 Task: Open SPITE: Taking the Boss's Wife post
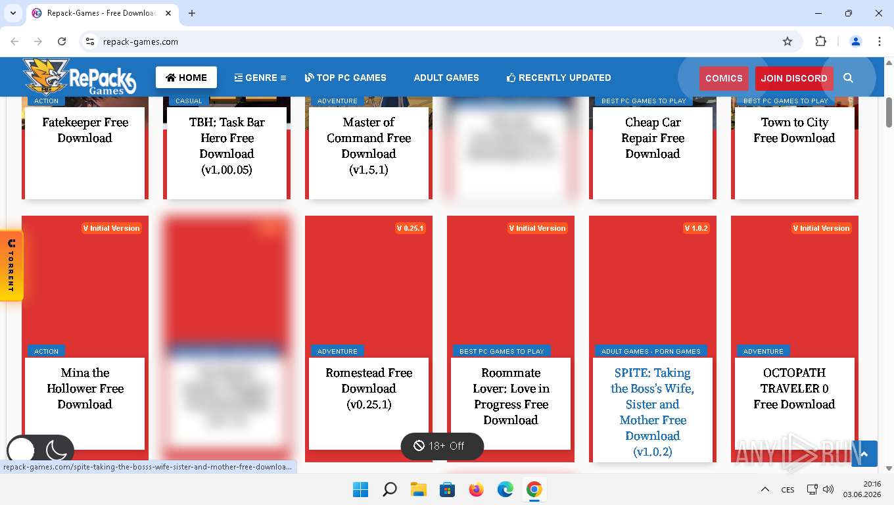click(x=653, y=412)
